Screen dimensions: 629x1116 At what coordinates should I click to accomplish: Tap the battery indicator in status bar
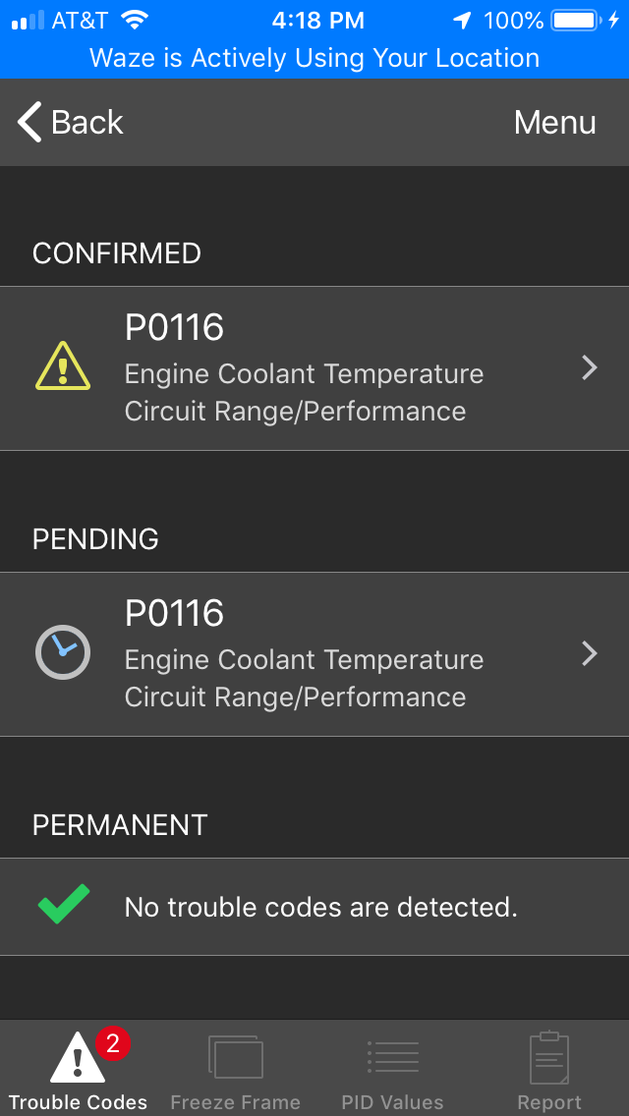pos(575,20)
